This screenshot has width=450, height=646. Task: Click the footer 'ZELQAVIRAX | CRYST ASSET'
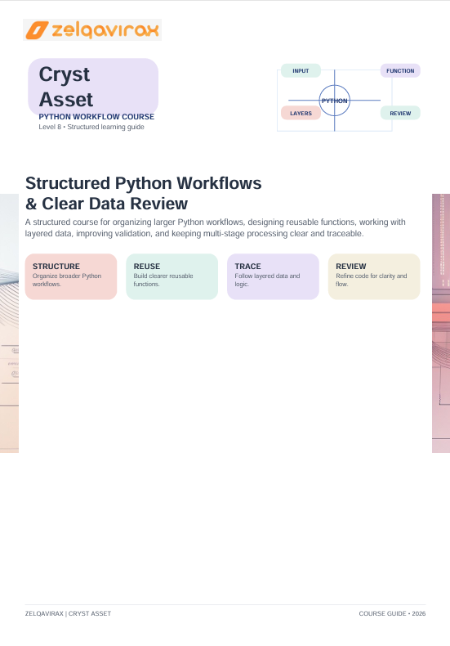(68, 614)
